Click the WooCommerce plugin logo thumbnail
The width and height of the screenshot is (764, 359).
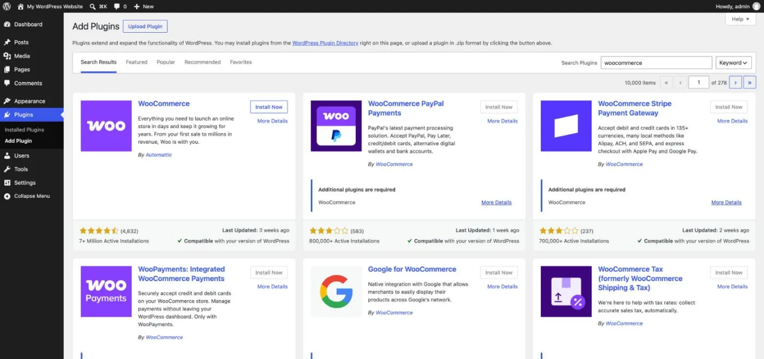106,126
